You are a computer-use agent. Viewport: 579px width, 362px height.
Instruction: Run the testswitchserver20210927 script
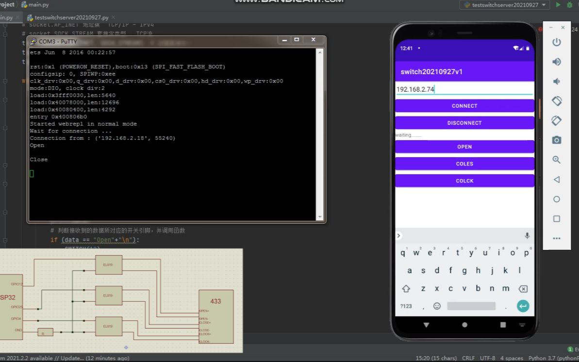(558, 4)
